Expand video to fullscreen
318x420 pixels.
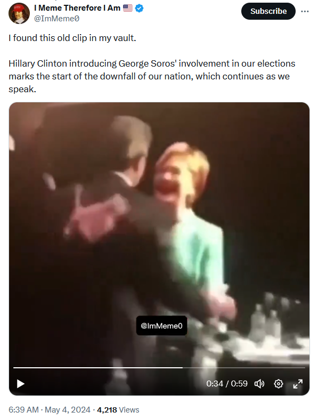click(298, 384)
